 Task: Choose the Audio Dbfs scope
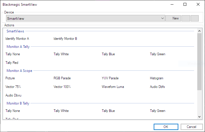157,87
